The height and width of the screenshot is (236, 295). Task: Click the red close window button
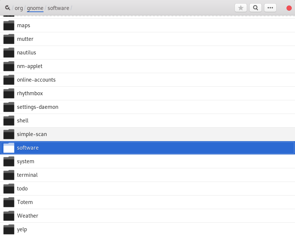pyautogui.click(x=289, y=8)
